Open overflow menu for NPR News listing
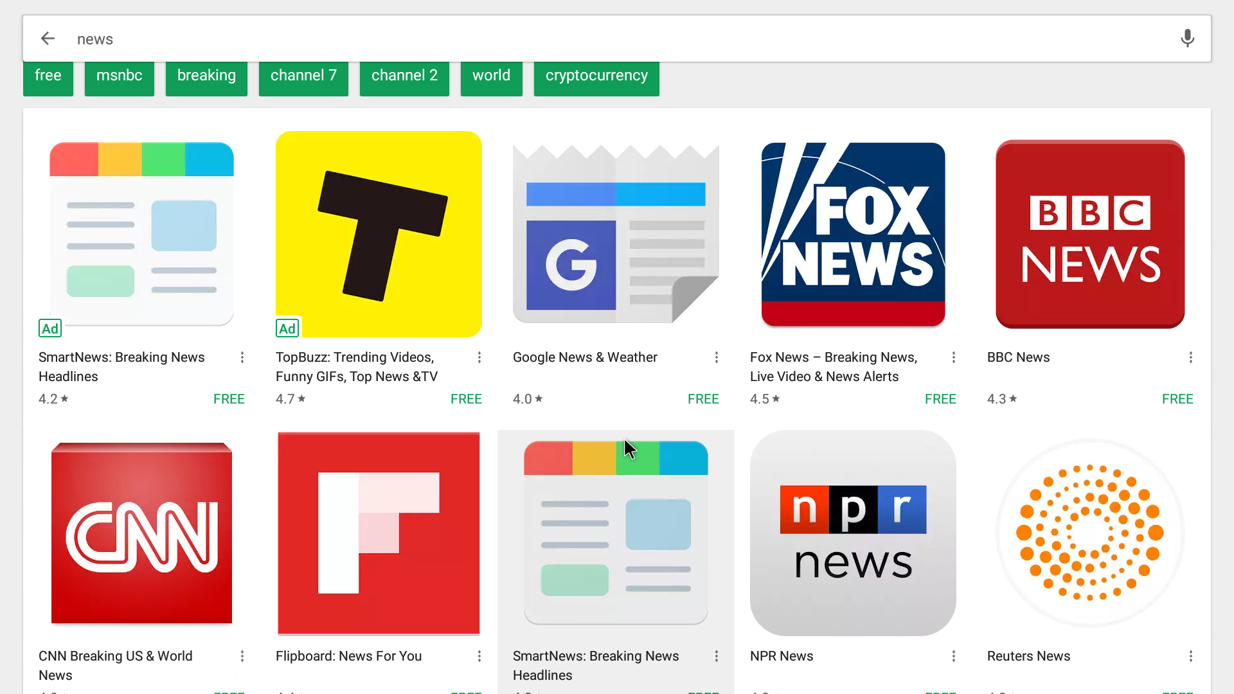 (x=954, y=656)
